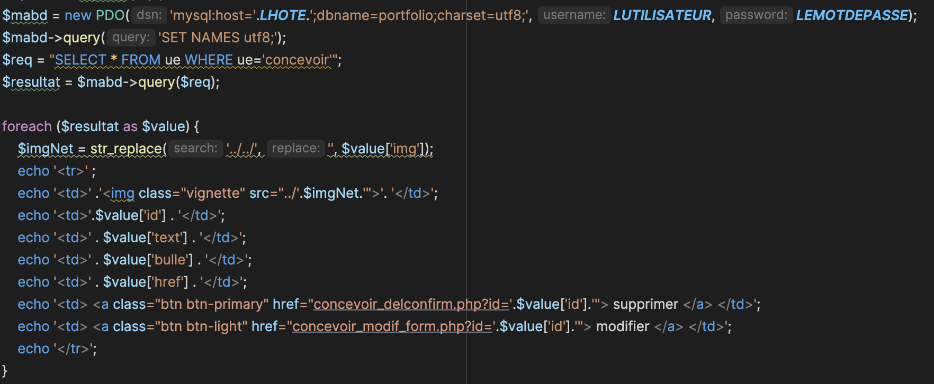Click the word supprimer in echo line
The image size is (934, 384).
(645, 304)
